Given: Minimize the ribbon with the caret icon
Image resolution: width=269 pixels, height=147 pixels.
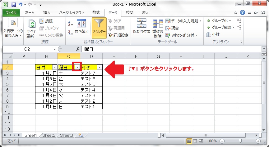Looking at the screenshot, I should coord(236,12).
